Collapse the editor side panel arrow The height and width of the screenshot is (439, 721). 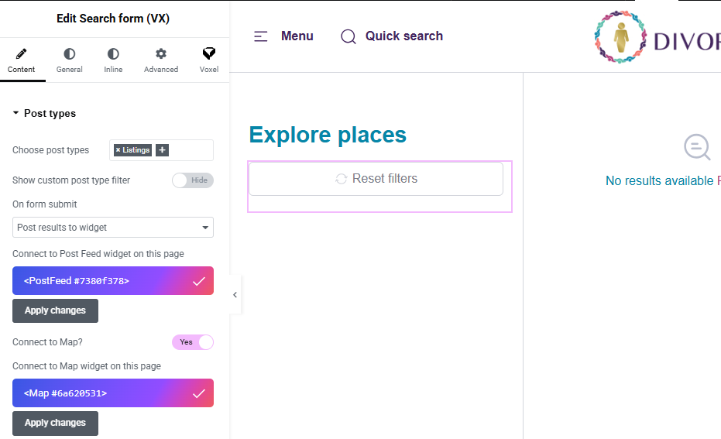(x=235, y=295)
